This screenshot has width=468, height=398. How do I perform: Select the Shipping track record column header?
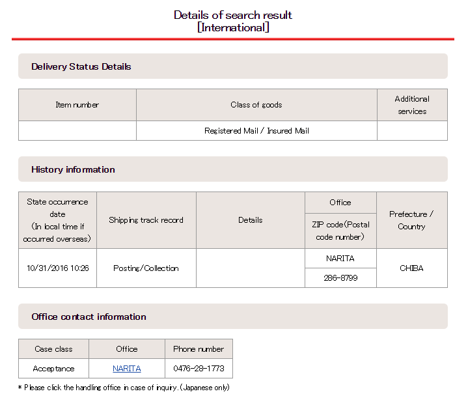146,220
